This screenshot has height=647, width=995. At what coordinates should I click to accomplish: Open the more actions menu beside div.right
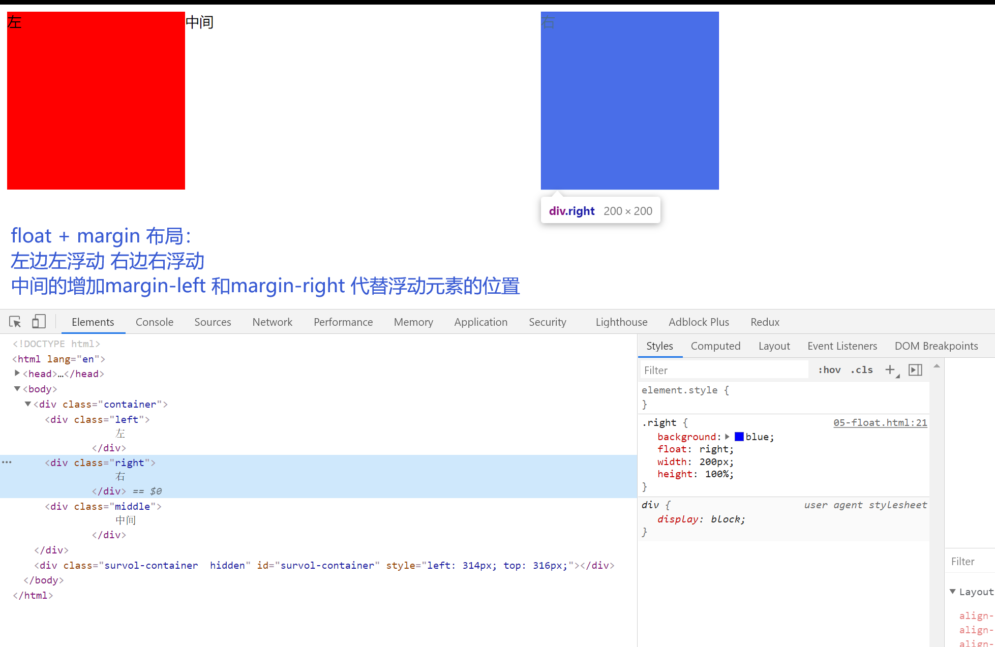point(7,461)
